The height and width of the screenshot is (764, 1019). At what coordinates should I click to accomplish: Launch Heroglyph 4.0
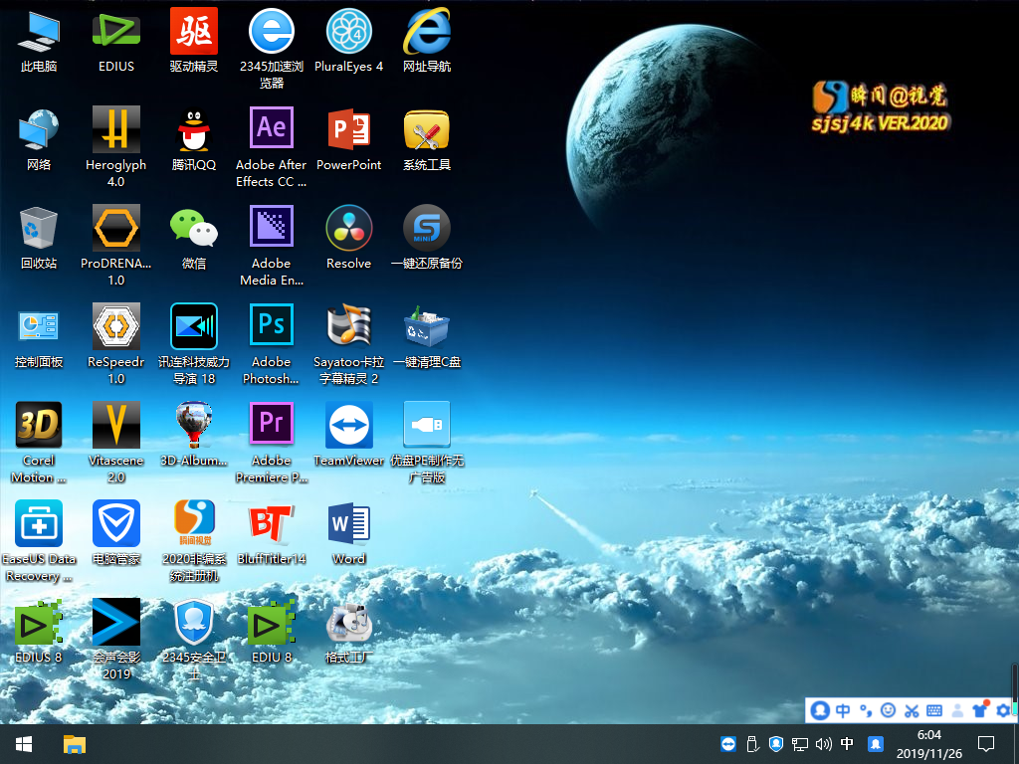(115, 129)
